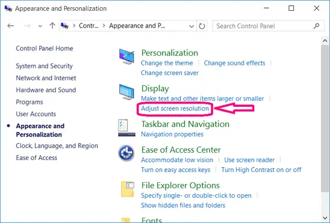The image size is (330, 223).
Task: Close the Appearance and Personalization window
Action: point(317,8)
